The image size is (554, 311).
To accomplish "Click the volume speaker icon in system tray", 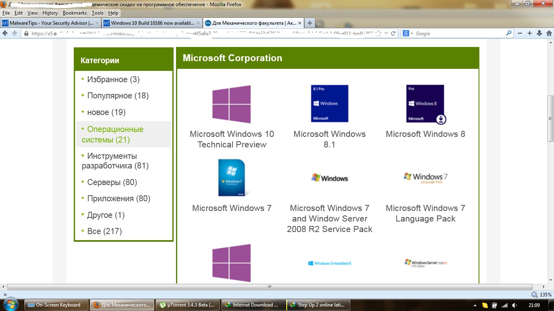I will click(514, 305).
